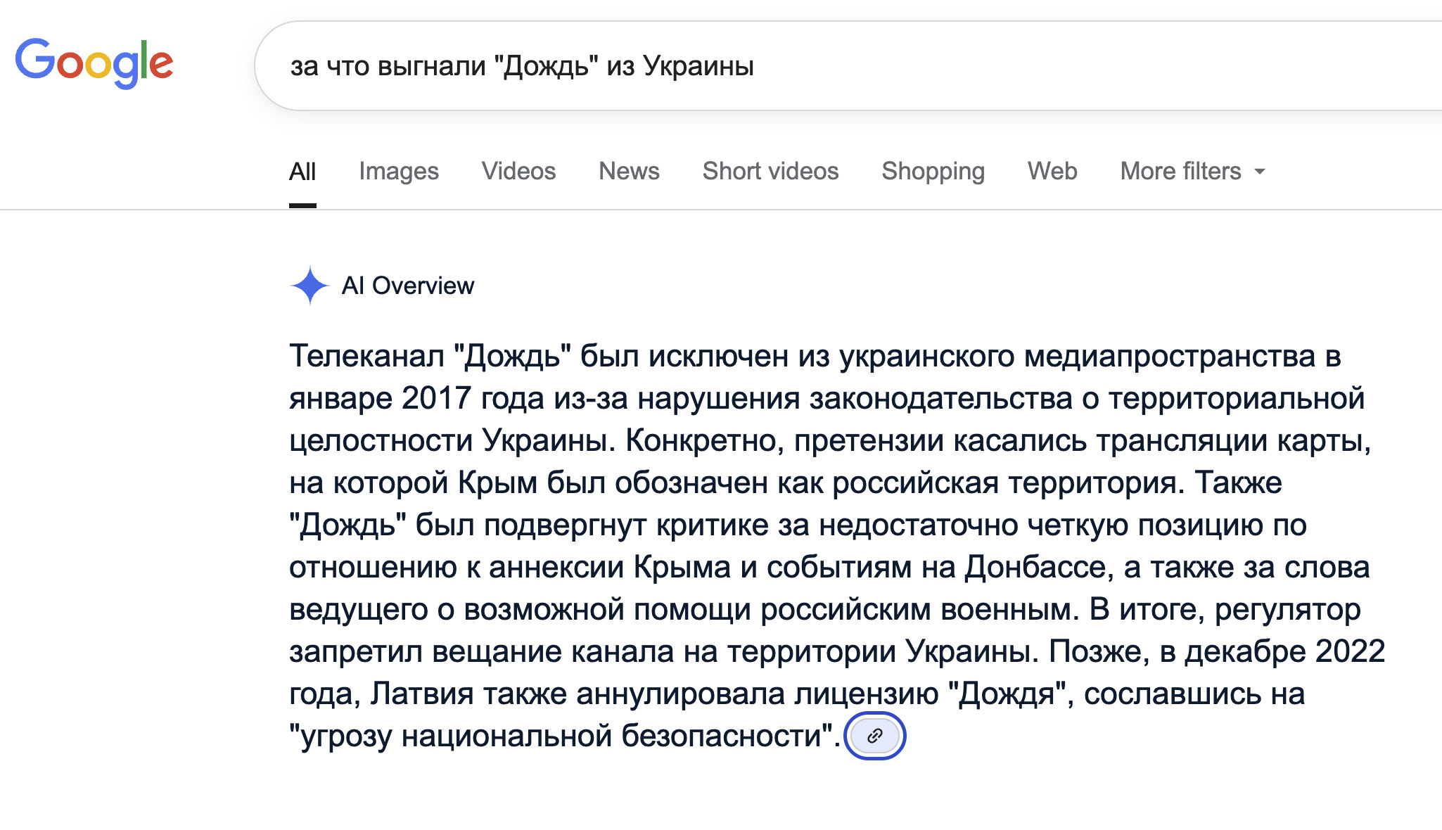Screen dimensions: 1442x830
Task: Switch to the Videos tab
Action: [x=518, y=171]
